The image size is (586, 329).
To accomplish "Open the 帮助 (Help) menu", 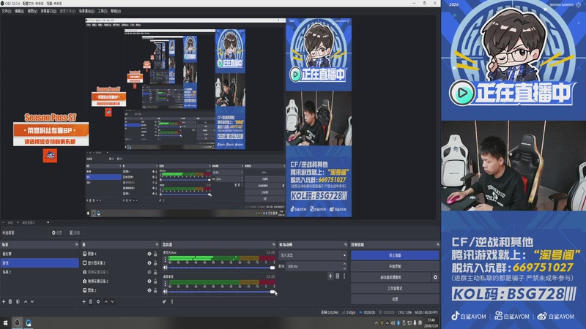I will [116, 11].
